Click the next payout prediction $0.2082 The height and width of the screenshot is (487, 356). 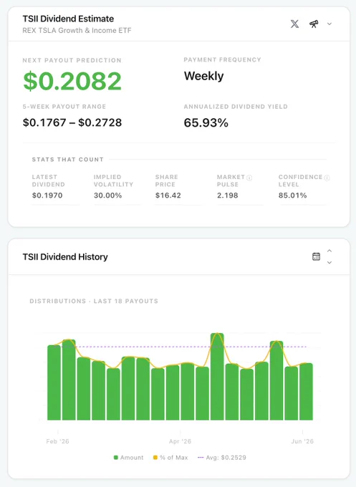pyautogui.click(x=72, y=81)
